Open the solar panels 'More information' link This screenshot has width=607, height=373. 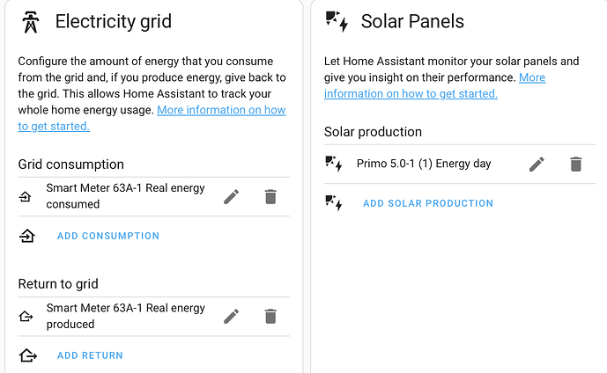click(x=531, y=77)
